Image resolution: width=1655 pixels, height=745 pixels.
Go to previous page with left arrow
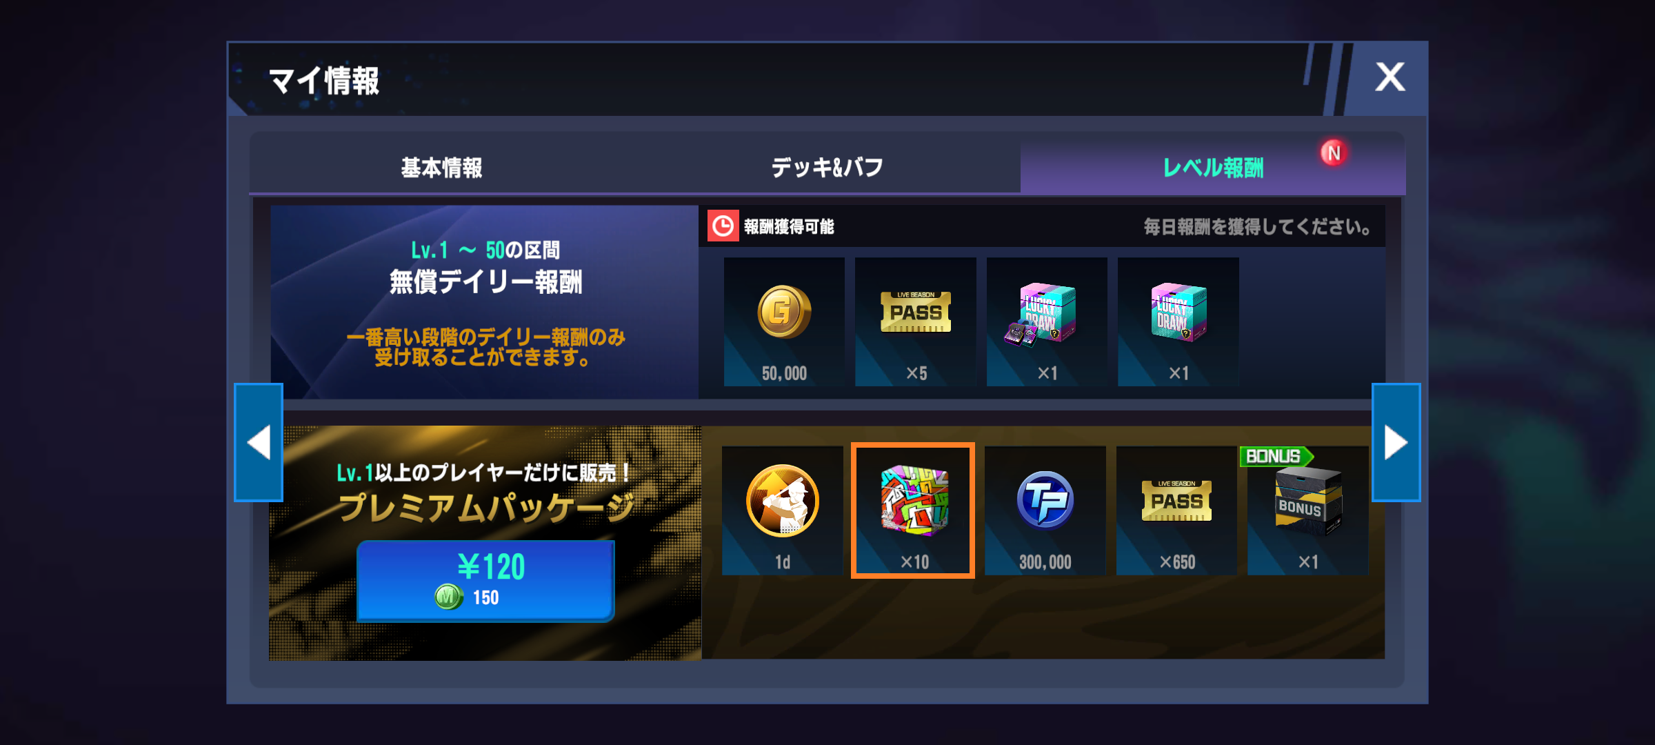coord(259,442)
